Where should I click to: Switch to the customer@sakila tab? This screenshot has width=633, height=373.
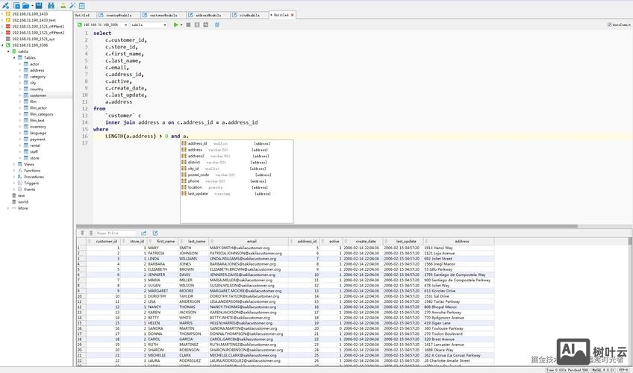pyautogui.click(x=163, y=15)
